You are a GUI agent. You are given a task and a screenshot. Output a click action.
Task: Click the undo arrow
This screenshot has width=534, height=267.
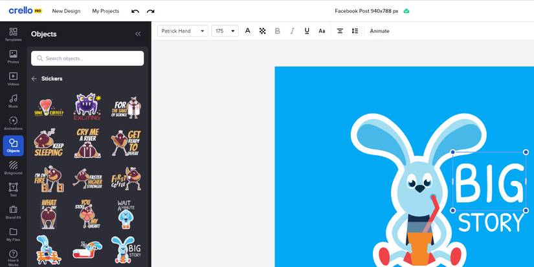pyautogui.click(x=135, y=11)
